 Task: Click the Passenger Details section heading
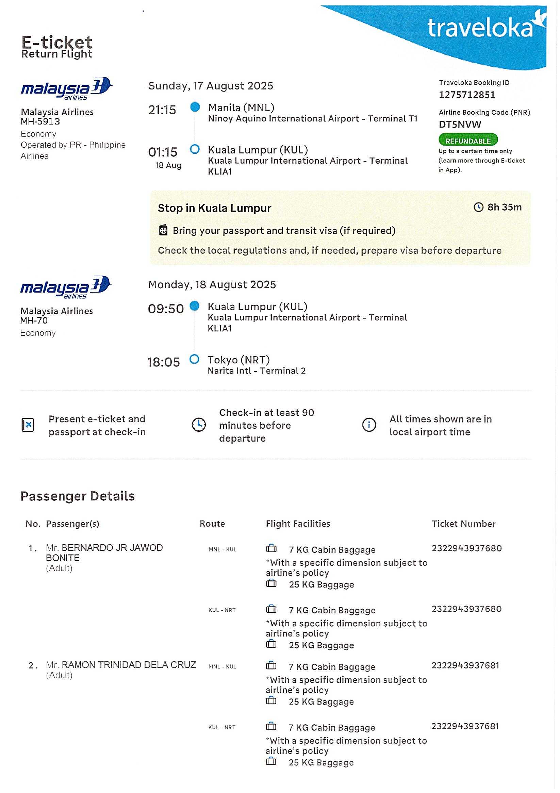[77, 496]
